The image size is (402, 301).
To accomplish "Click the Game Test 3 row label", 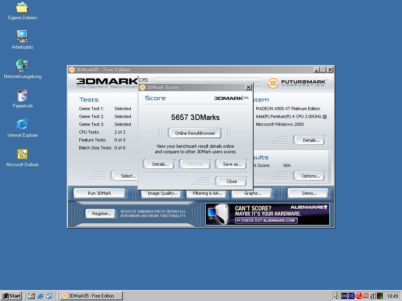I will [x=91, y=124].
